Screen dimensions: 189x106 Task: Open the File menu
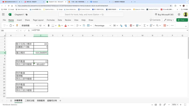coord(4,20)
